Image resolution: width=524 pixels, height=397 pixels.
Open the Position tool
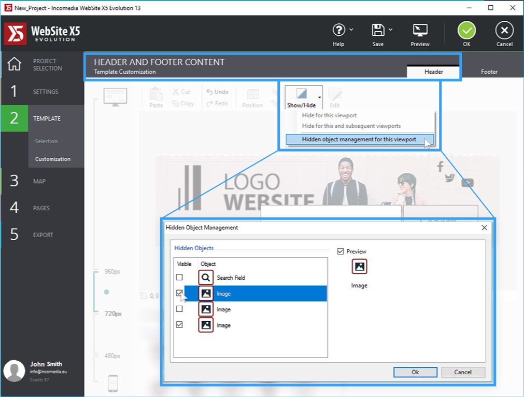click(252, 98)
